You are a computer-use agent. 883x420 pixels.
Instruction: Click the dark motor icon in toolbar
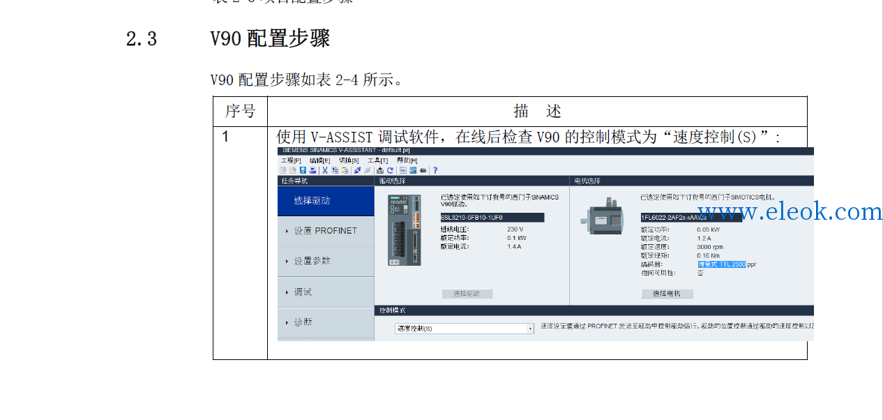(x=423, y=170)
